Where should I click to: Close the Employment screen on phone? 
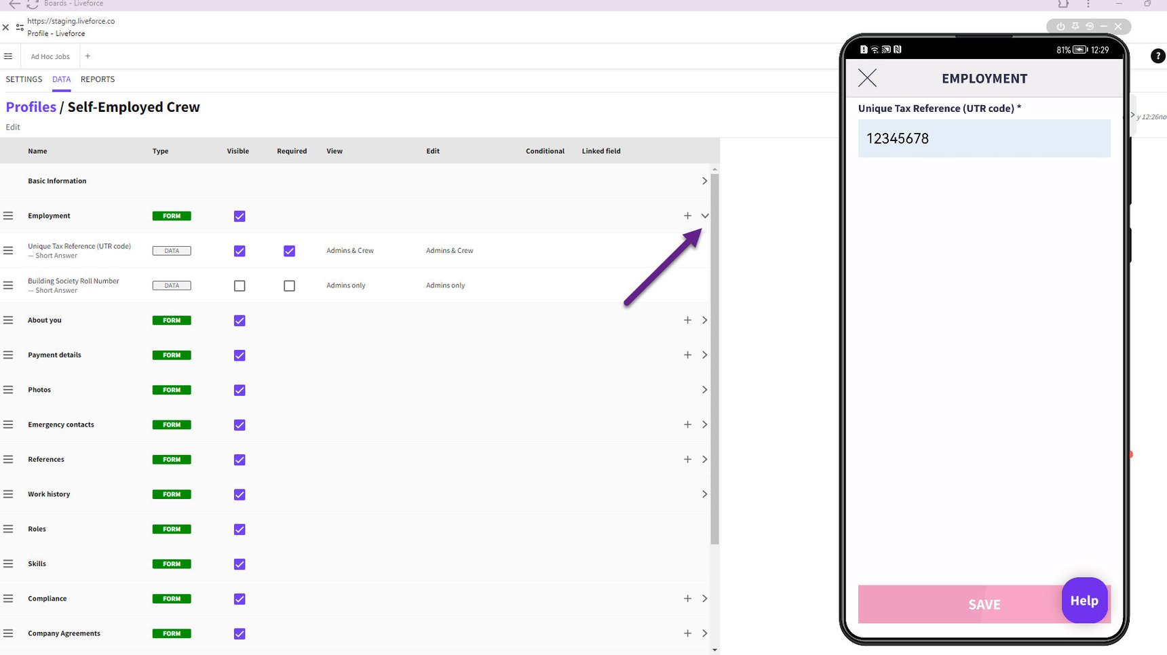pyautogui.click(x=867, y=78)
